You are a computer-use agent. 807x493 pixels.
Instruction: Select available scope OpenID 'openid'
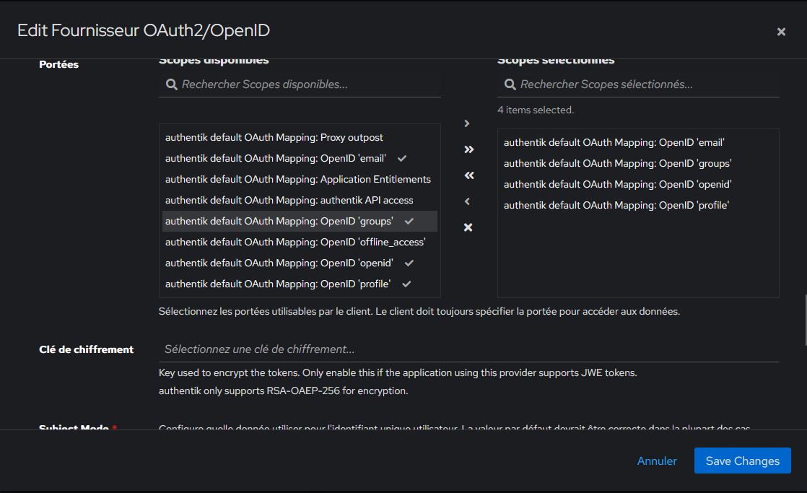pos(300,263)
